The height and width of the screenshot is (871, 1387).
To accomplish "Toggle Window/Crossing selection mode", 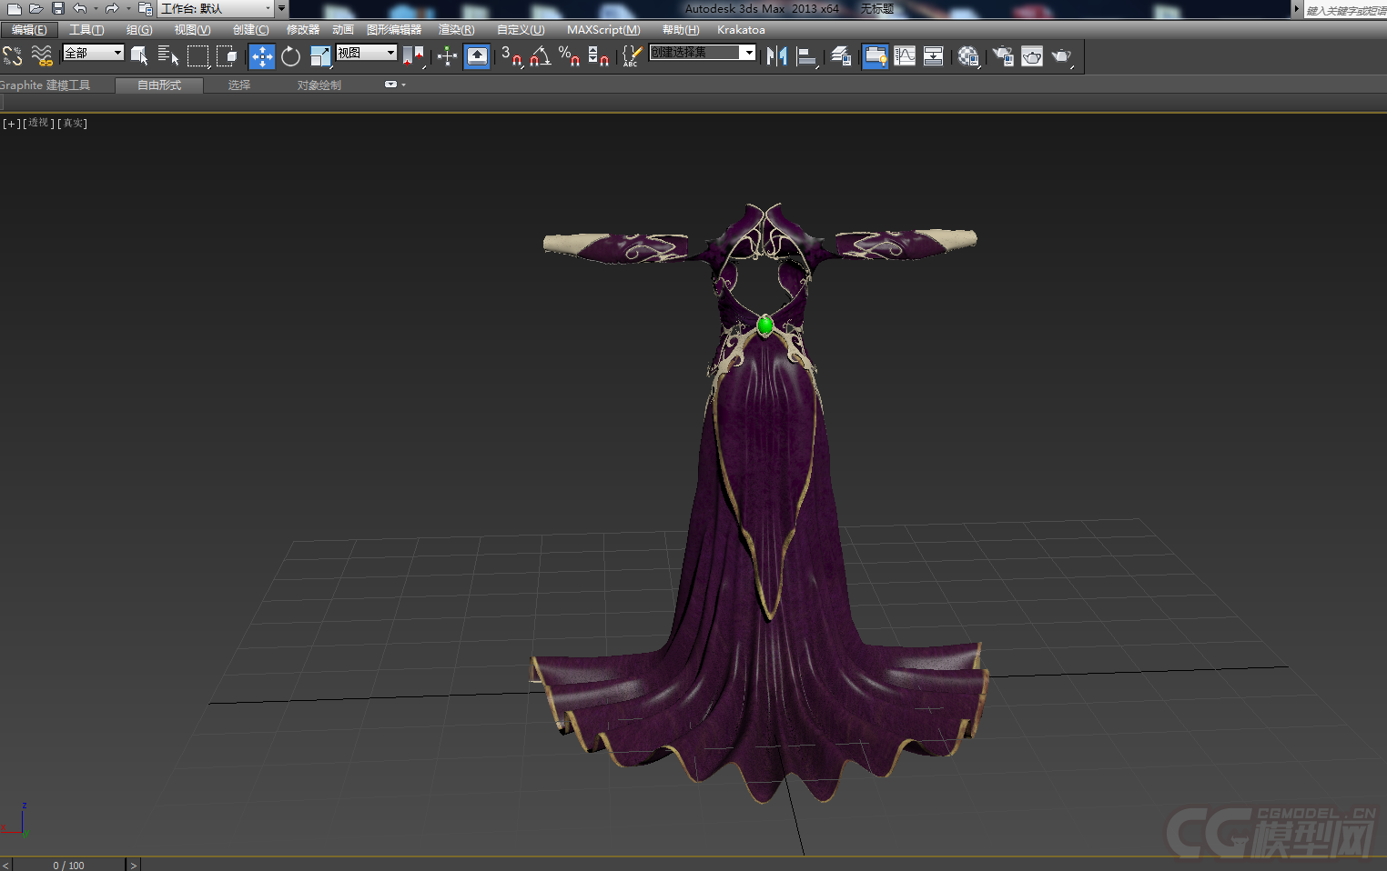I will [227, 56].
